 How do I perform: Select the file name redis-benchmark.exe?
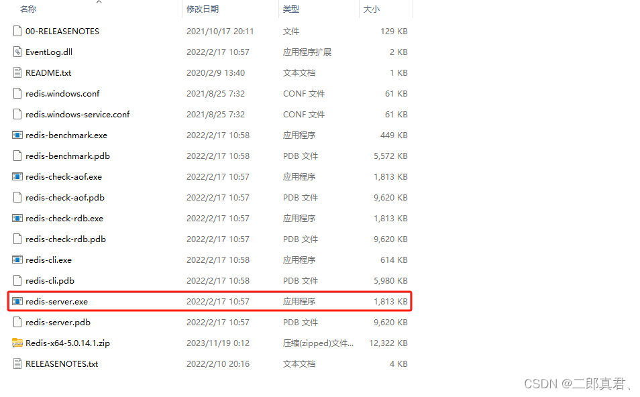click(x=66, y=135)
